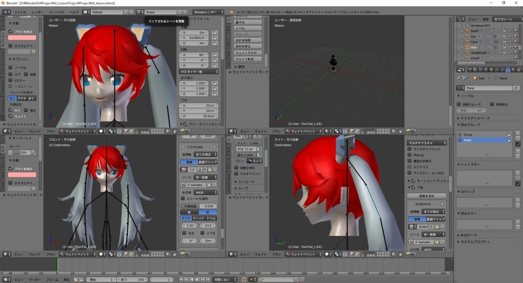523x283 pixels.
Task: Delete the Default screen layout
Action: (131, 12)
